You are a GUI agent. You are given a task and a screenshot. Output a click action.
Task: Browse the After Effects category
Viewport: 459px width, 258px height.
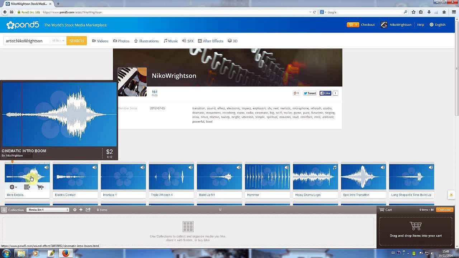210,41
